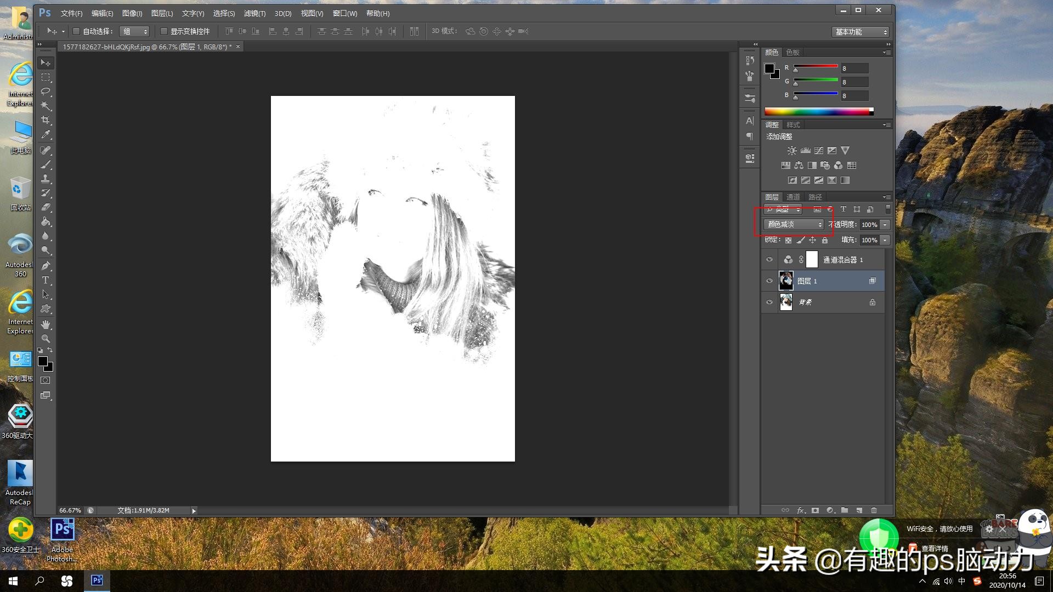The height and width of the screenshot is (592, 1053).
Task: Open layer style fx menu
Action: tap(800, 510)
